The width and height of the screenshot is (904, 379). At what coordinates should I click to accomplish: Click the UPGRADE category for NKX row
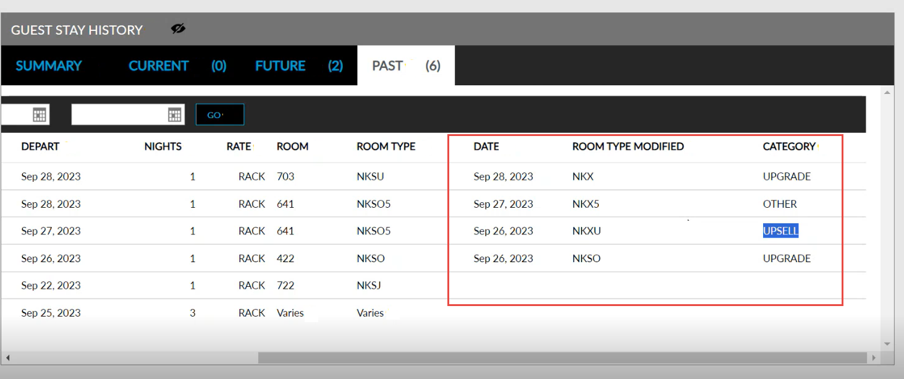coord(787,176)
